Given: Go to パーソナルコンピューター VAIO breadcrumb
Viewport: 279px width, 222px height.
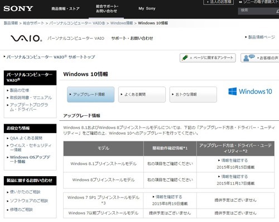Looking at the screenshot, I should pos(77,23).
